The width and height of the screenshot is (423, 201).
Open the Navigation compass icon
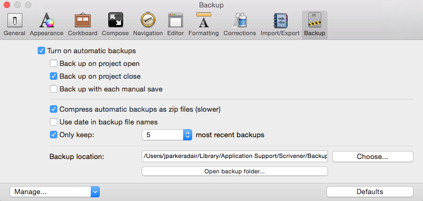(148, 20)
